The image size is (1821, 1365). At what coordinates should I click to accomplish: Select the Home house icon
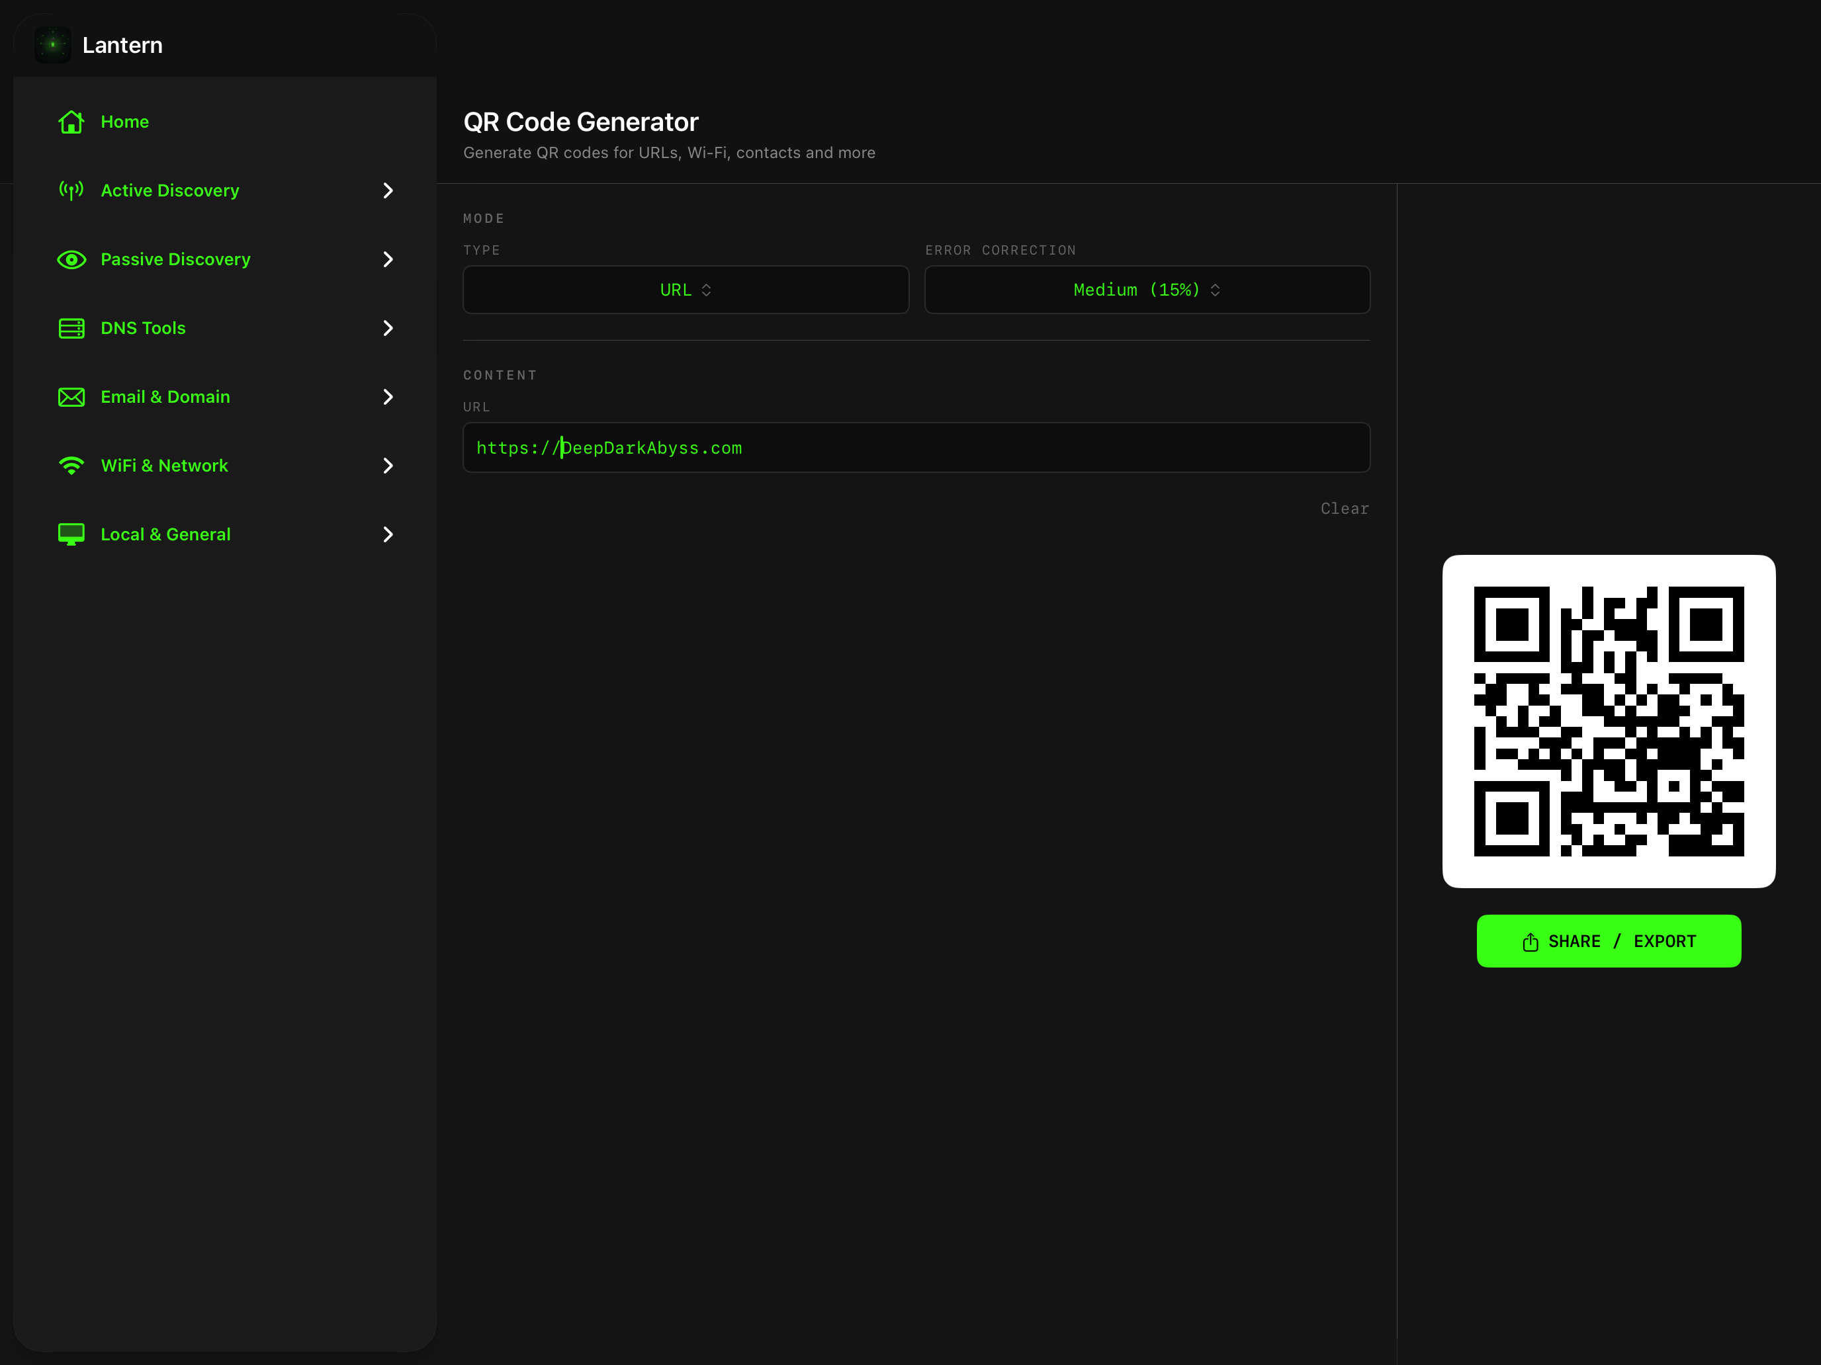click(71, 121)
